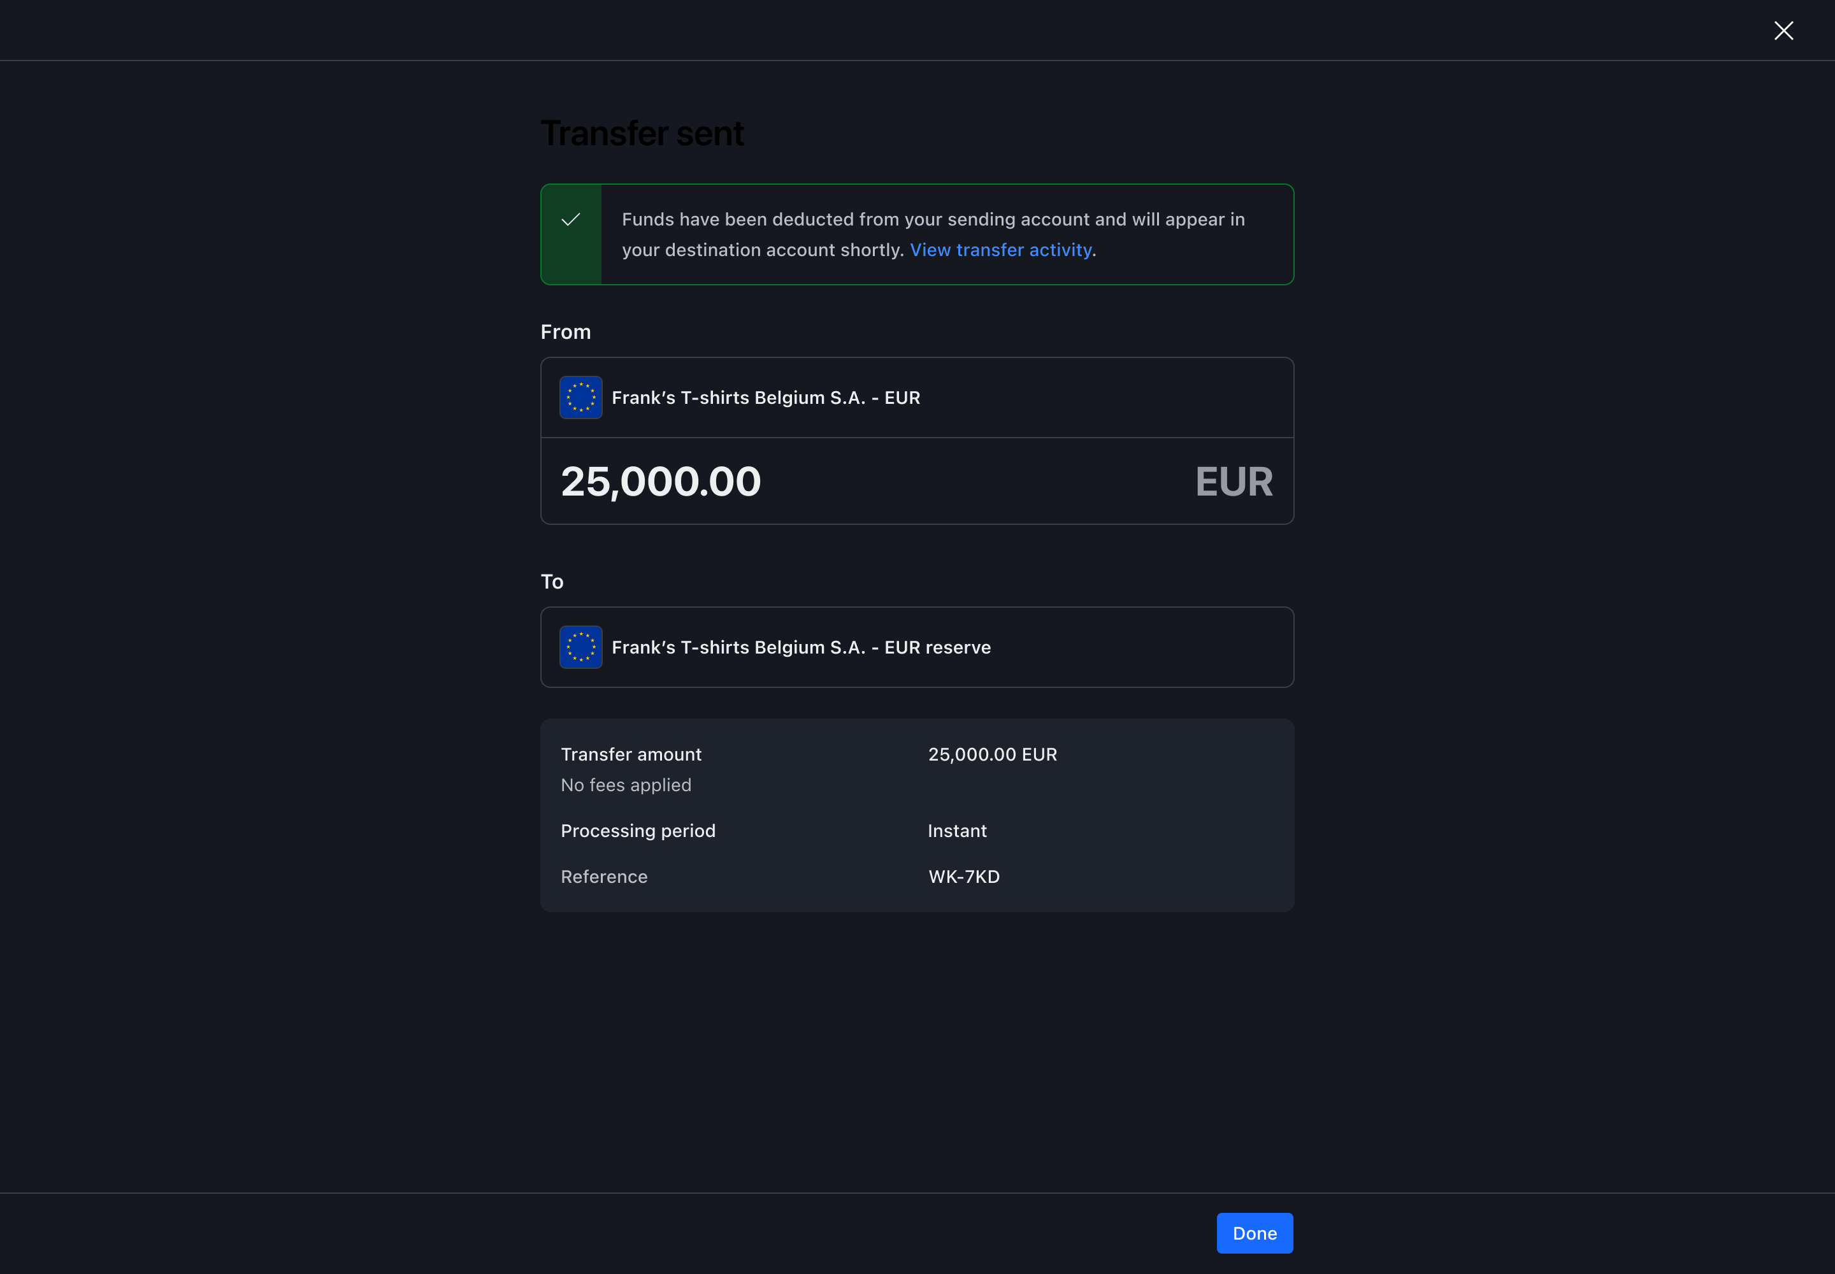Click the funds deducted confirmation message
Image resolution: width=1835 pixels, height=1274 pixels.
click(x=933, y=234)
